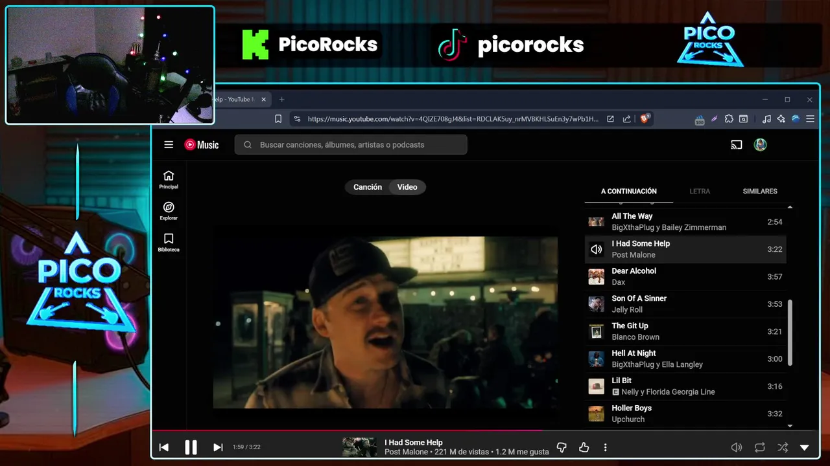This screenshot has width=830, height=466.
Task: Toggle shuffle mode
Action: click(x=783, y=447)
